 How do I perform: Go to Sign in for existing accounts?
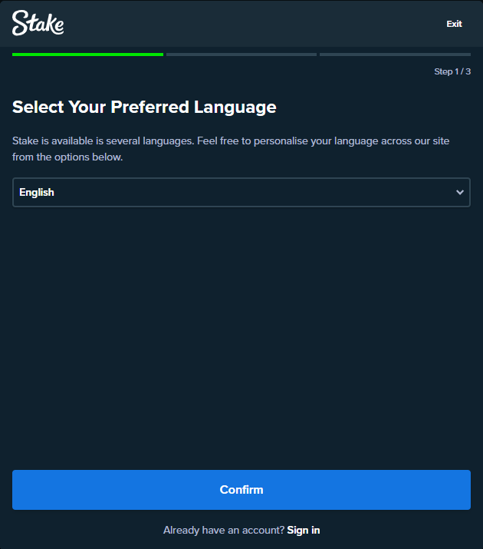[x=304, y=530]
